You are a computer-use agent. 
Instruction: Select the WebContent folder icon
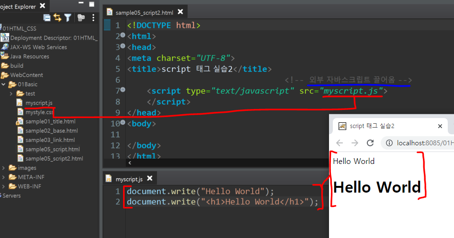[5, 75]
